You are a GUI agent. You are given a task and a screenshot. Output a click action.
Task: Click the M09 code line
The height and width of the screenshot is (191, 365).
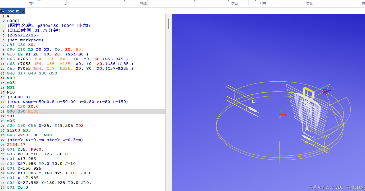point(11,78)
